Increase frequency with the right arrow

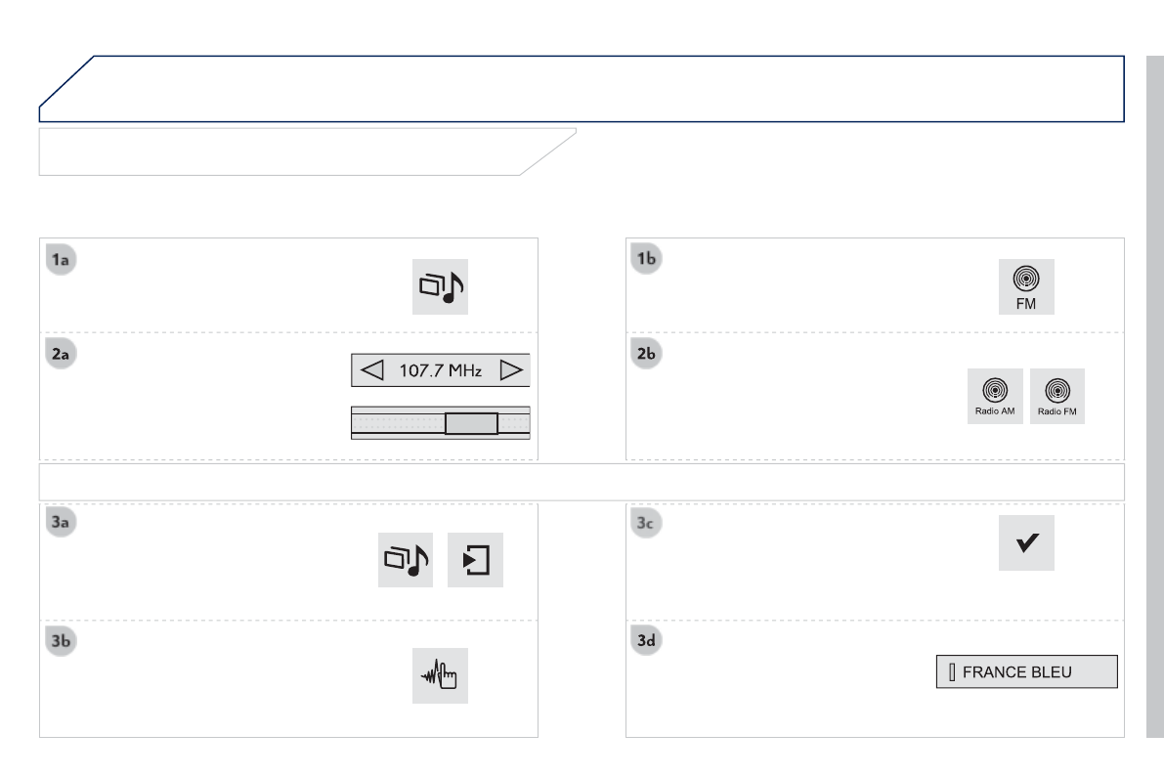[x=511, y=371]
